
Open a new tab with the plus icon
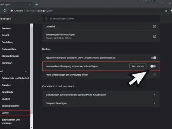37,5
